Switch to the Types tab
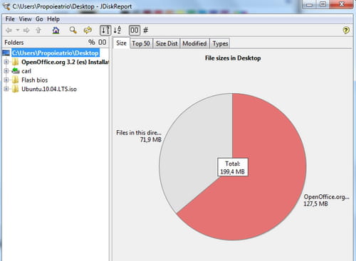The height and width of the screenshot is (261, 356). pyautogui.click(x=220, y=43)
